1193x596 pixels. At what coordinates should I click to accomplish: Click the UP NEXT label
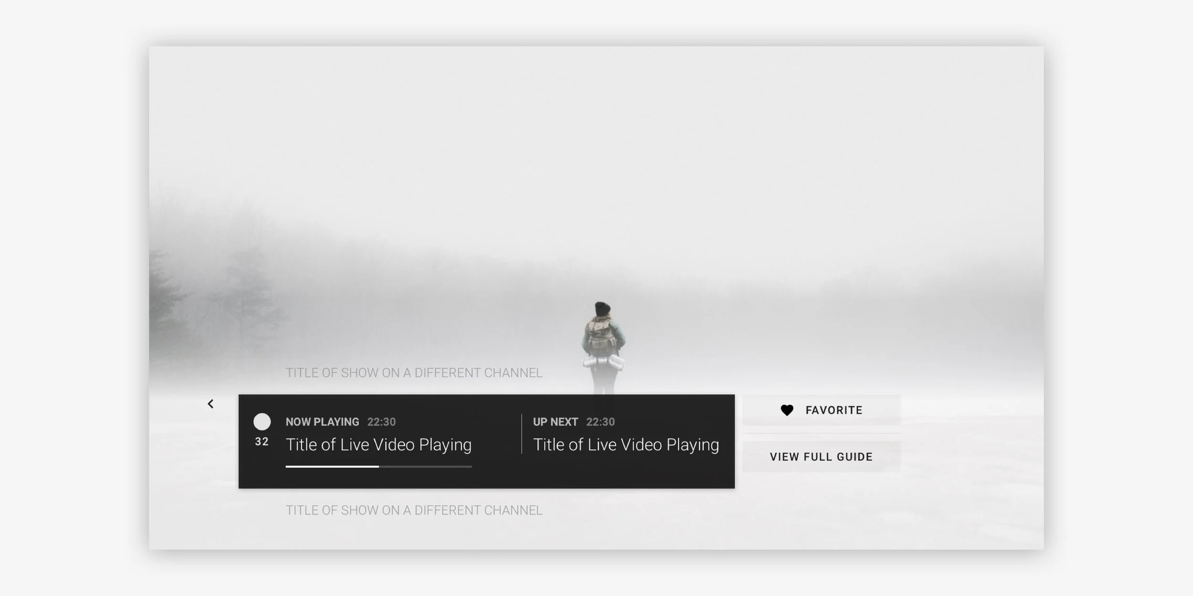click(x=555, y=422)
